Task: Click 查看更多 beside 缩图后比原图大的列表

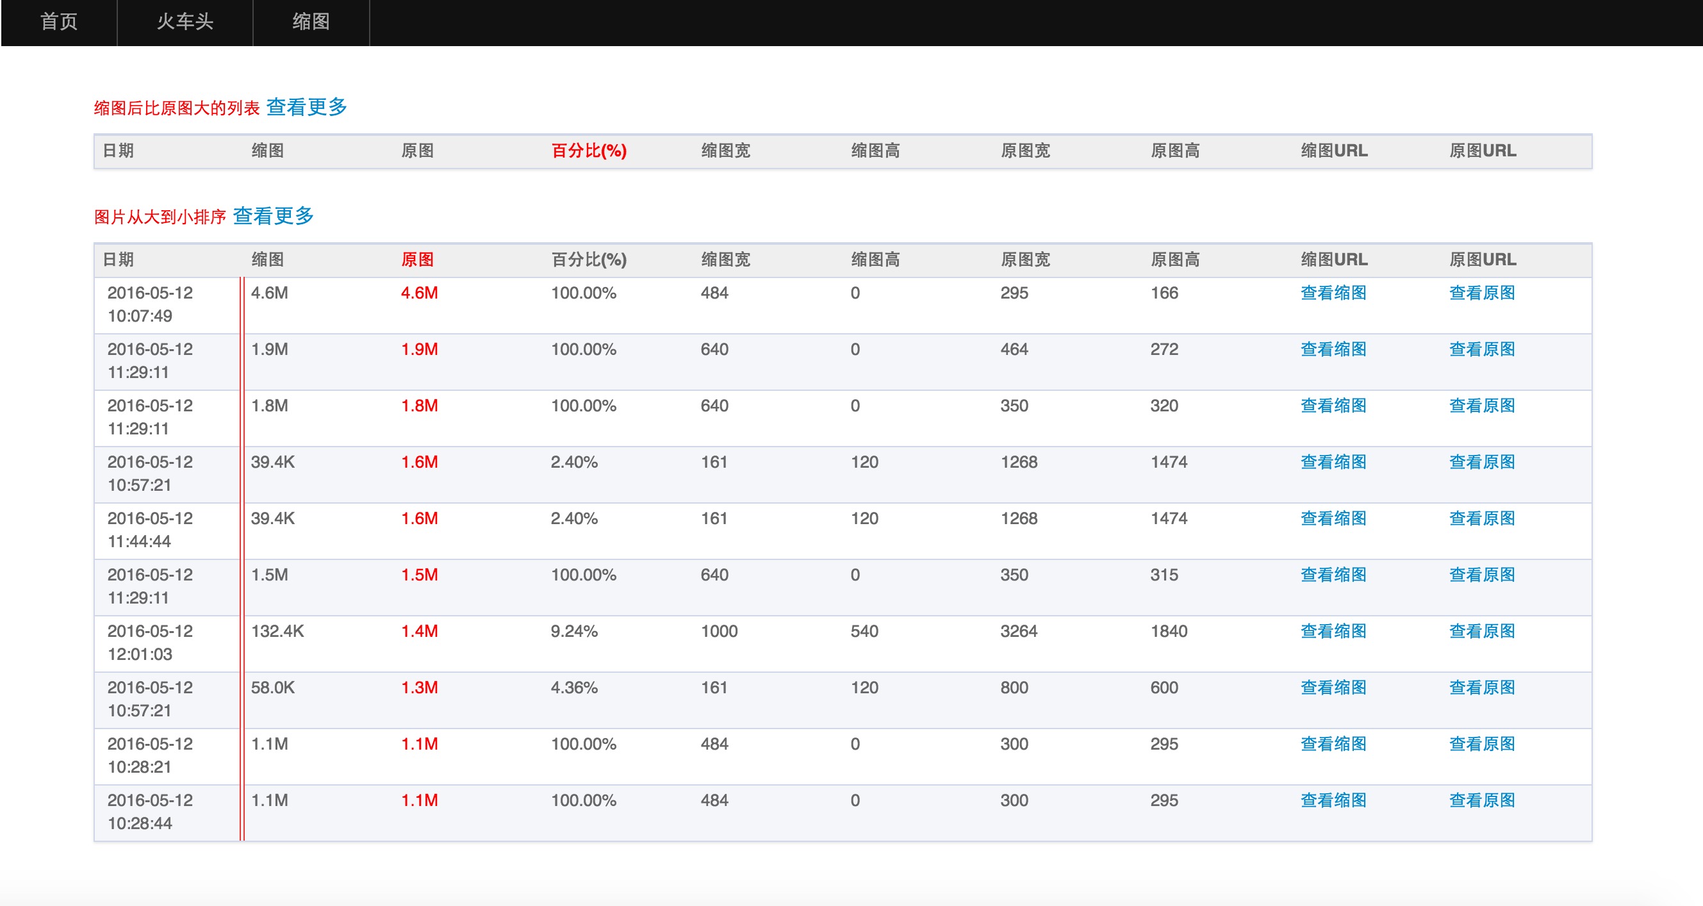Action: coord(306,107)
